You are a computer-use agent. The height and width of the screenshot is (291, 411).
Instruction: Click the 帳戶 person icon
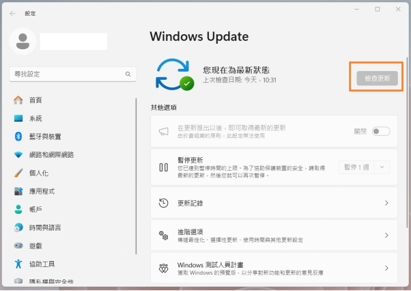(18, 209)
